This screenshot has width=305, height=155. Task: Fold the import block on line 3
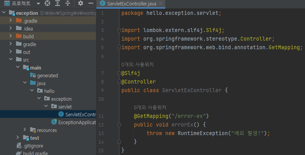pyautogui.click(x=119, y=30)
